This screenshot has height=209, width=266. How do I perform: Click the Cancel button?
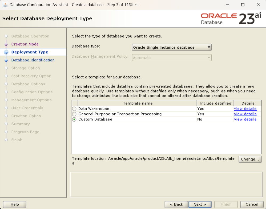point(252,204)
